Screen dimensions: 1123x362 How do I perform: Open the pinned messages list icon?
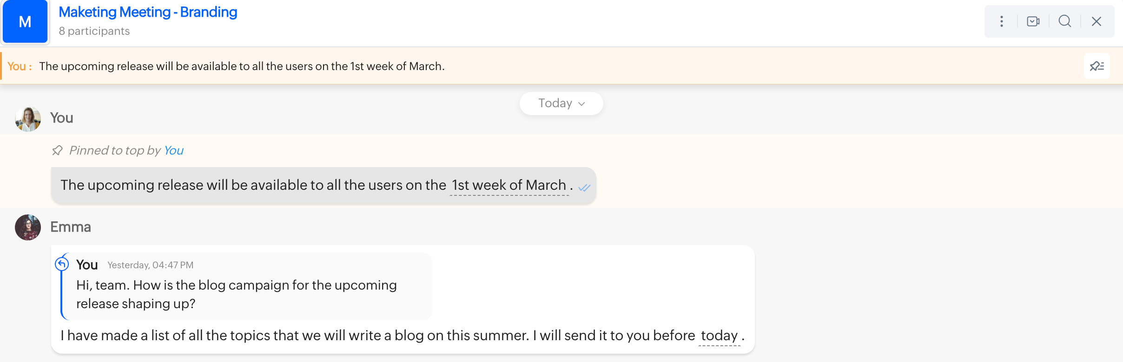click(x=1097, y=66)
